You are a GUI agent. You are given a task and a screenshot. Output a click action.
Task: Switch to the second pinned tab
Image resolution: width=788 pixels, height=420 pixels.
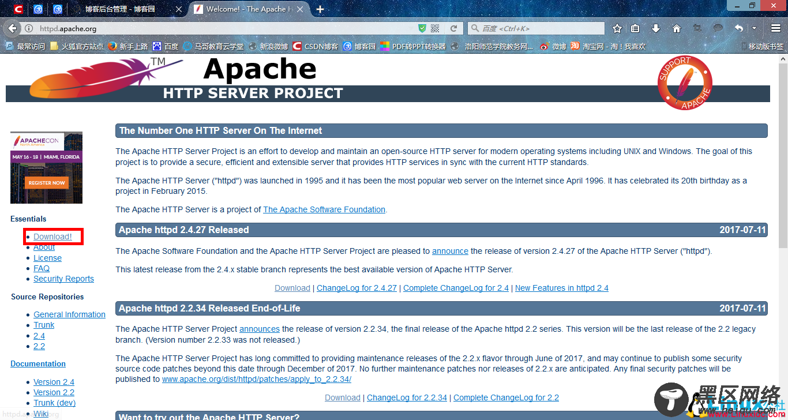38,9
